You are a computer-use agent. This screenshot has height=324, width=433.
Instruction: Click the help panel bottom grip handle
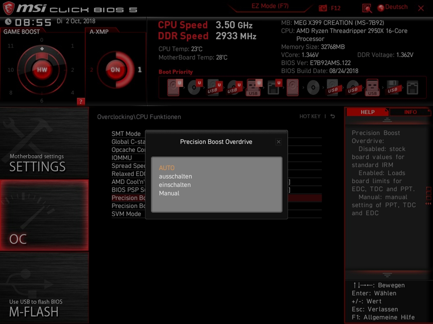(387, 275)
